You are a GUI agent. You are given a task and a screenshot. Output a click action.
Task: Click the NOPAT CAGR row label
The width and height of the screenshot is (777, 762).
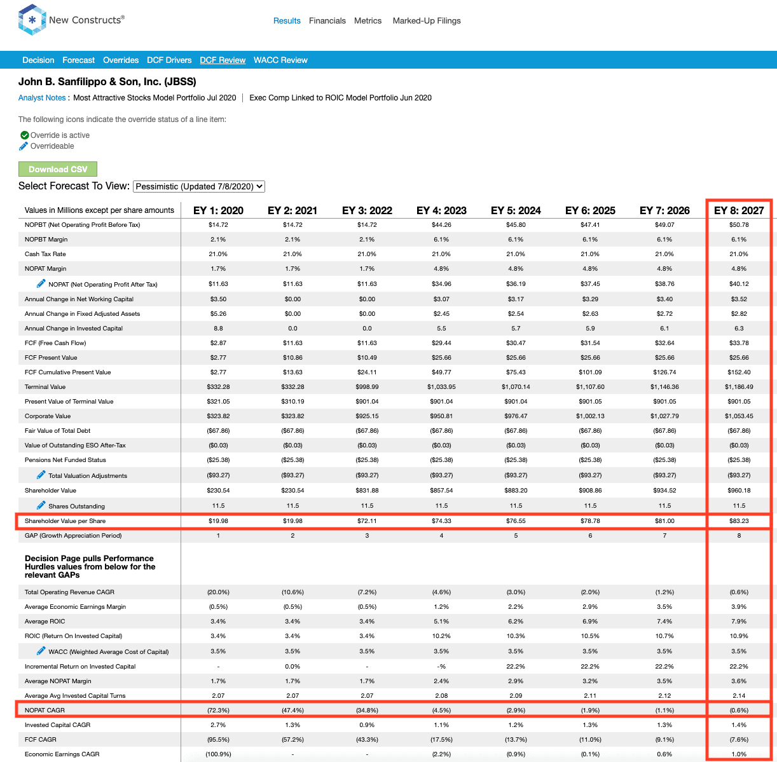click(x=45, y=711)
